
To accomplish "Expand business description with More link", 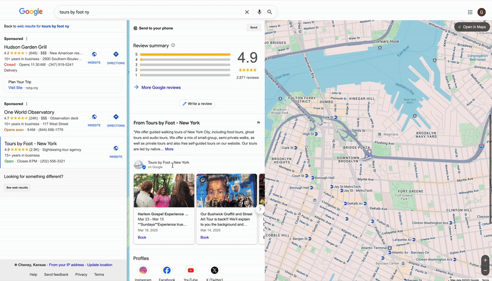I will (x=169, y=149).
